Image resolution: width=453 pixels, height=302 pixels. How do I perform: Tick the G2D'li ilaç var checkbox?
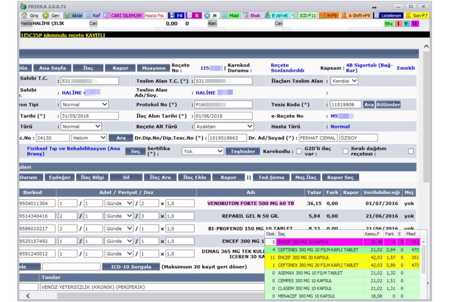[345, 151]
